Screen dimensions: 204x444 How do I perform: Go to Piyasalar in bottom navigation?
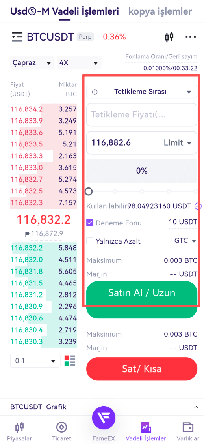point(20,432)
